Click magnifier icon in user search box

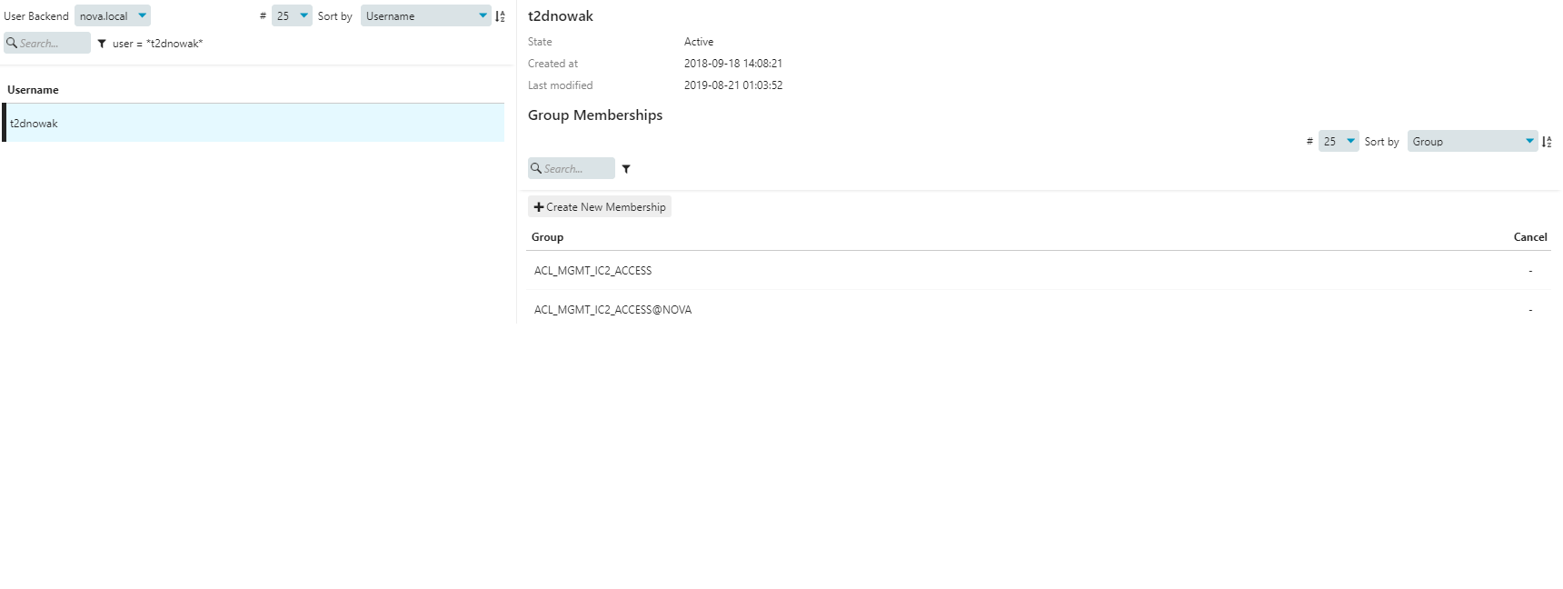pos(12,43)
